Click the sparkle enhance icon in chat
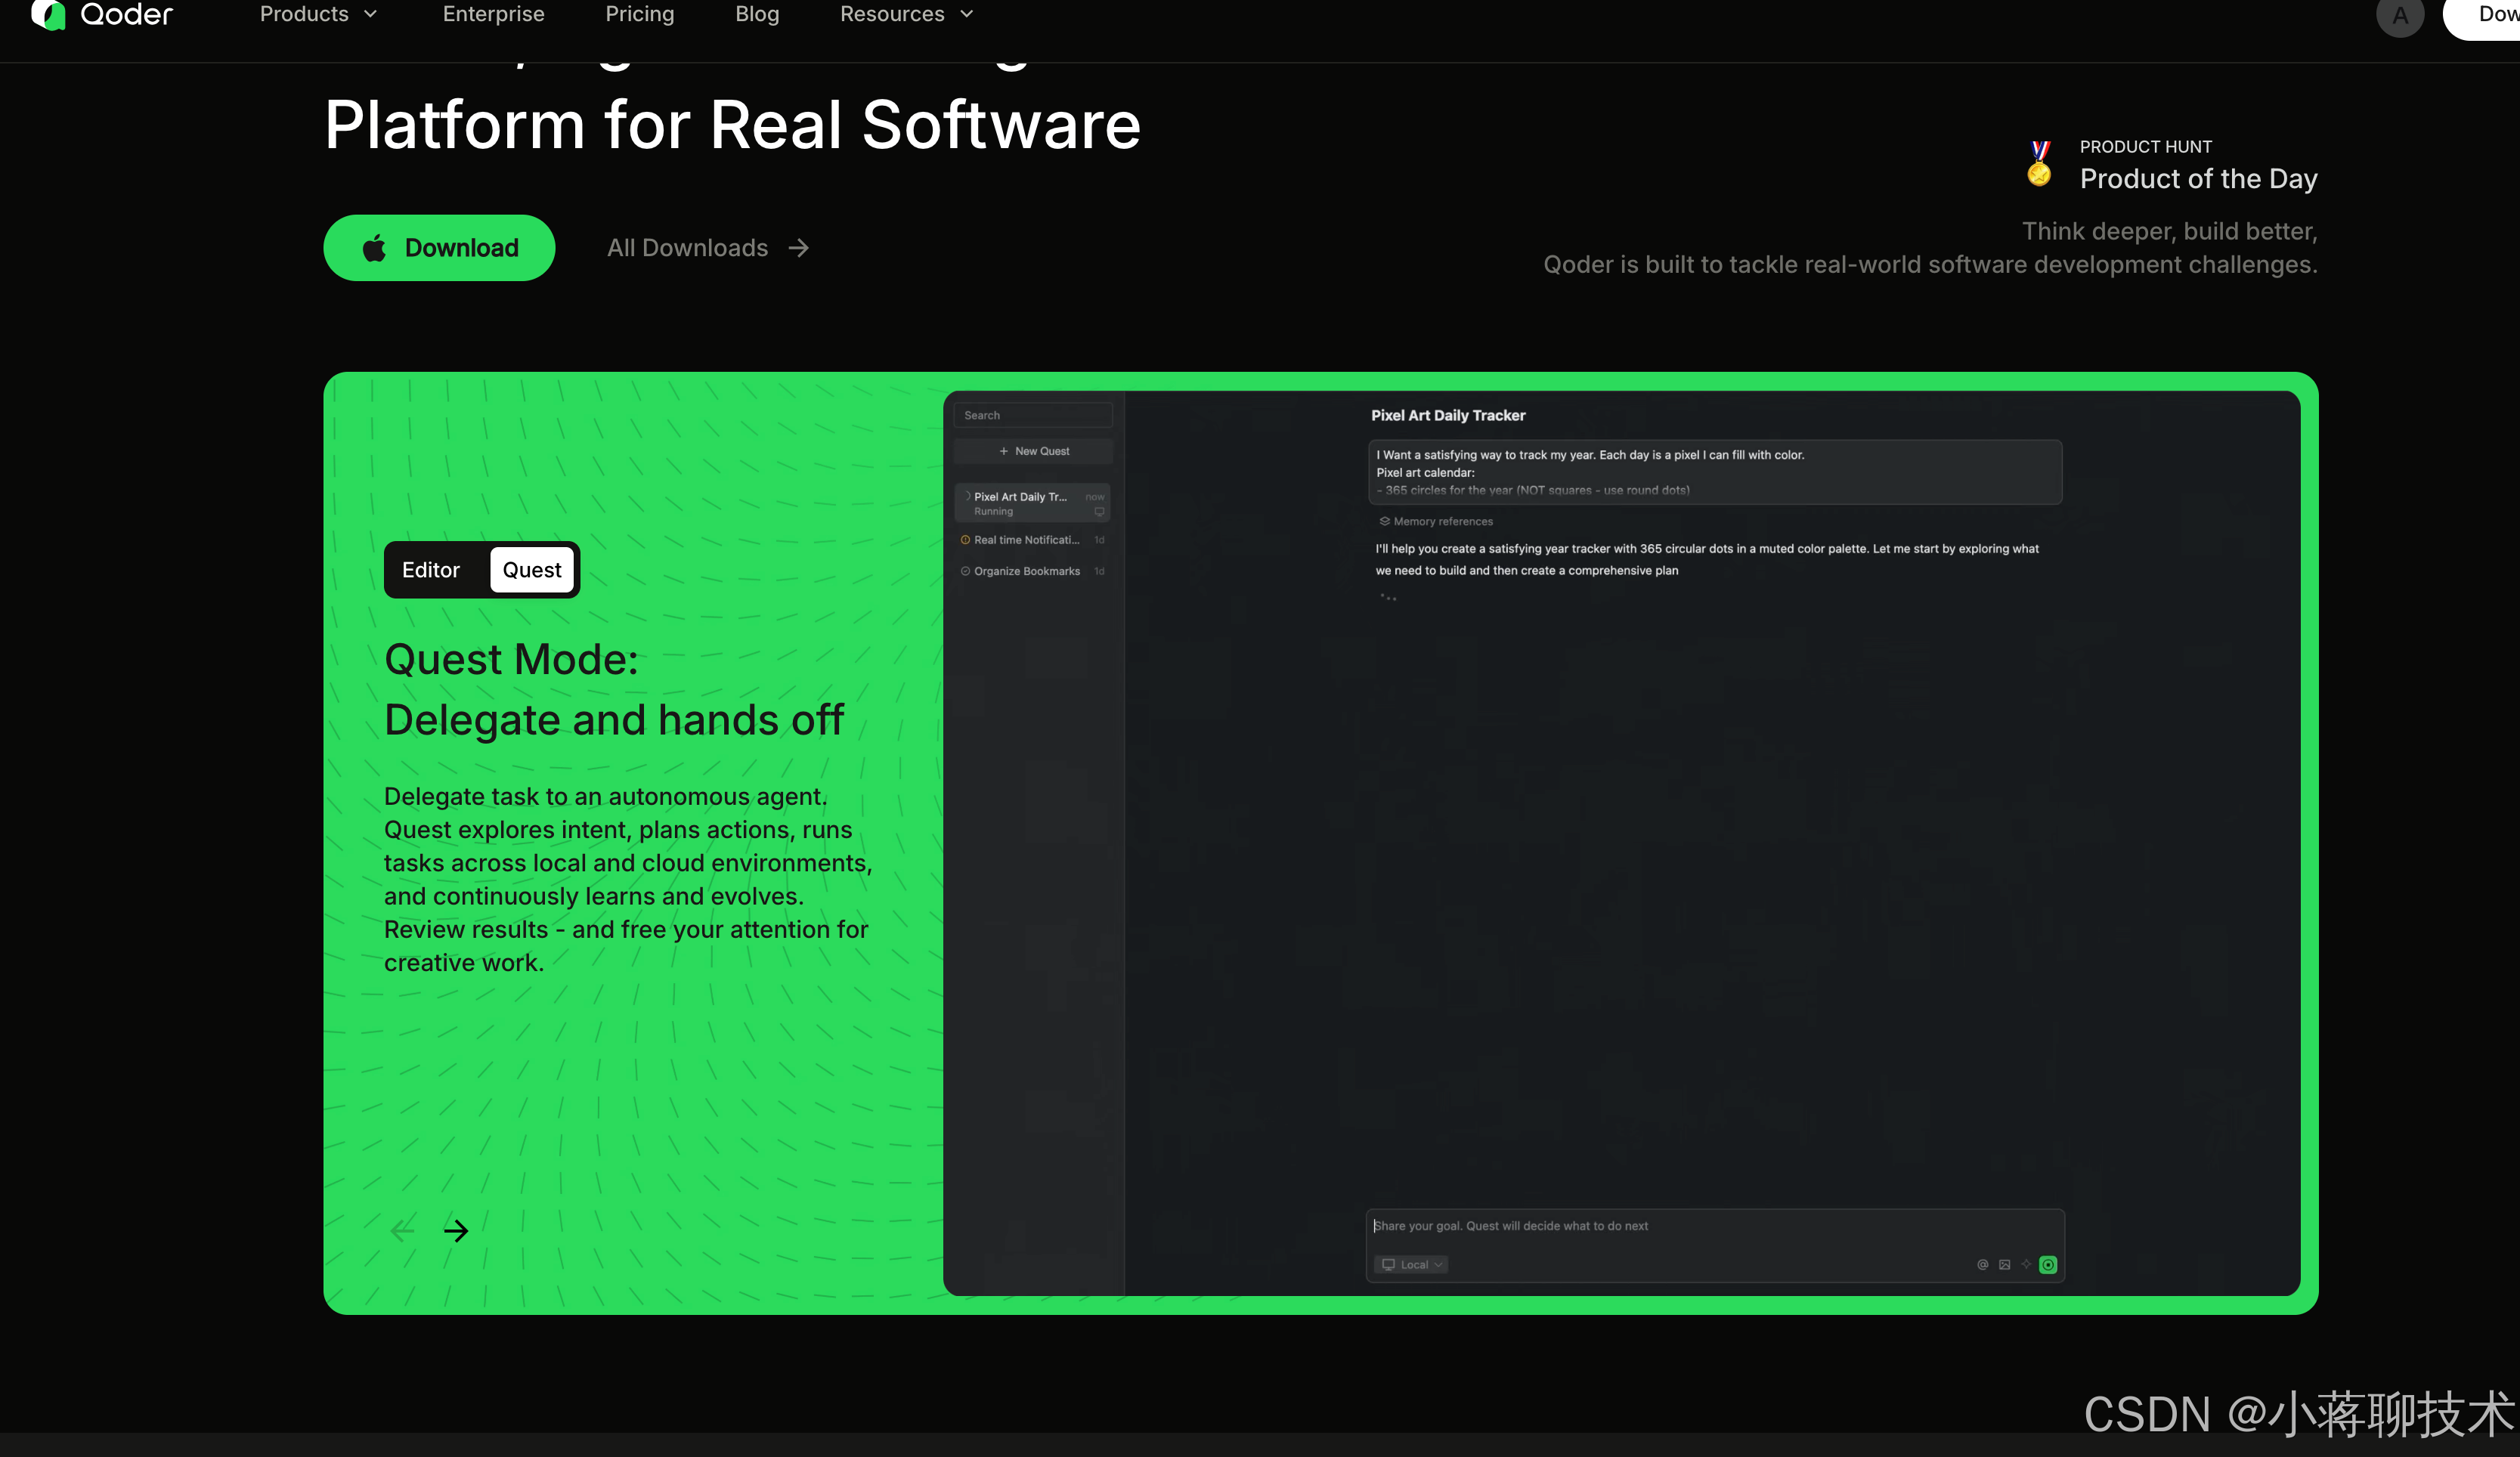The height and width of the screenshot is (1457, 2520). pyautogui.click(x=2026, y=1264)
